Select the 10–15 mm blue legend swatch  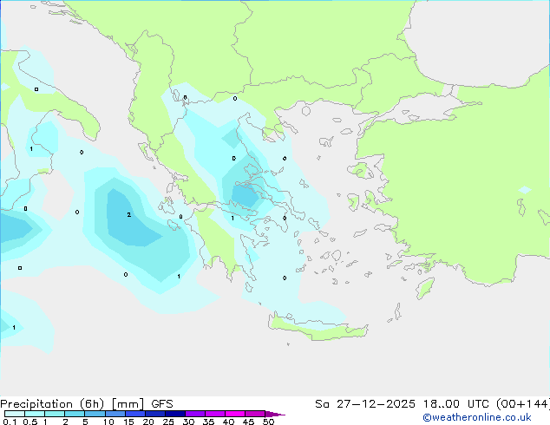tap(115, 414)
